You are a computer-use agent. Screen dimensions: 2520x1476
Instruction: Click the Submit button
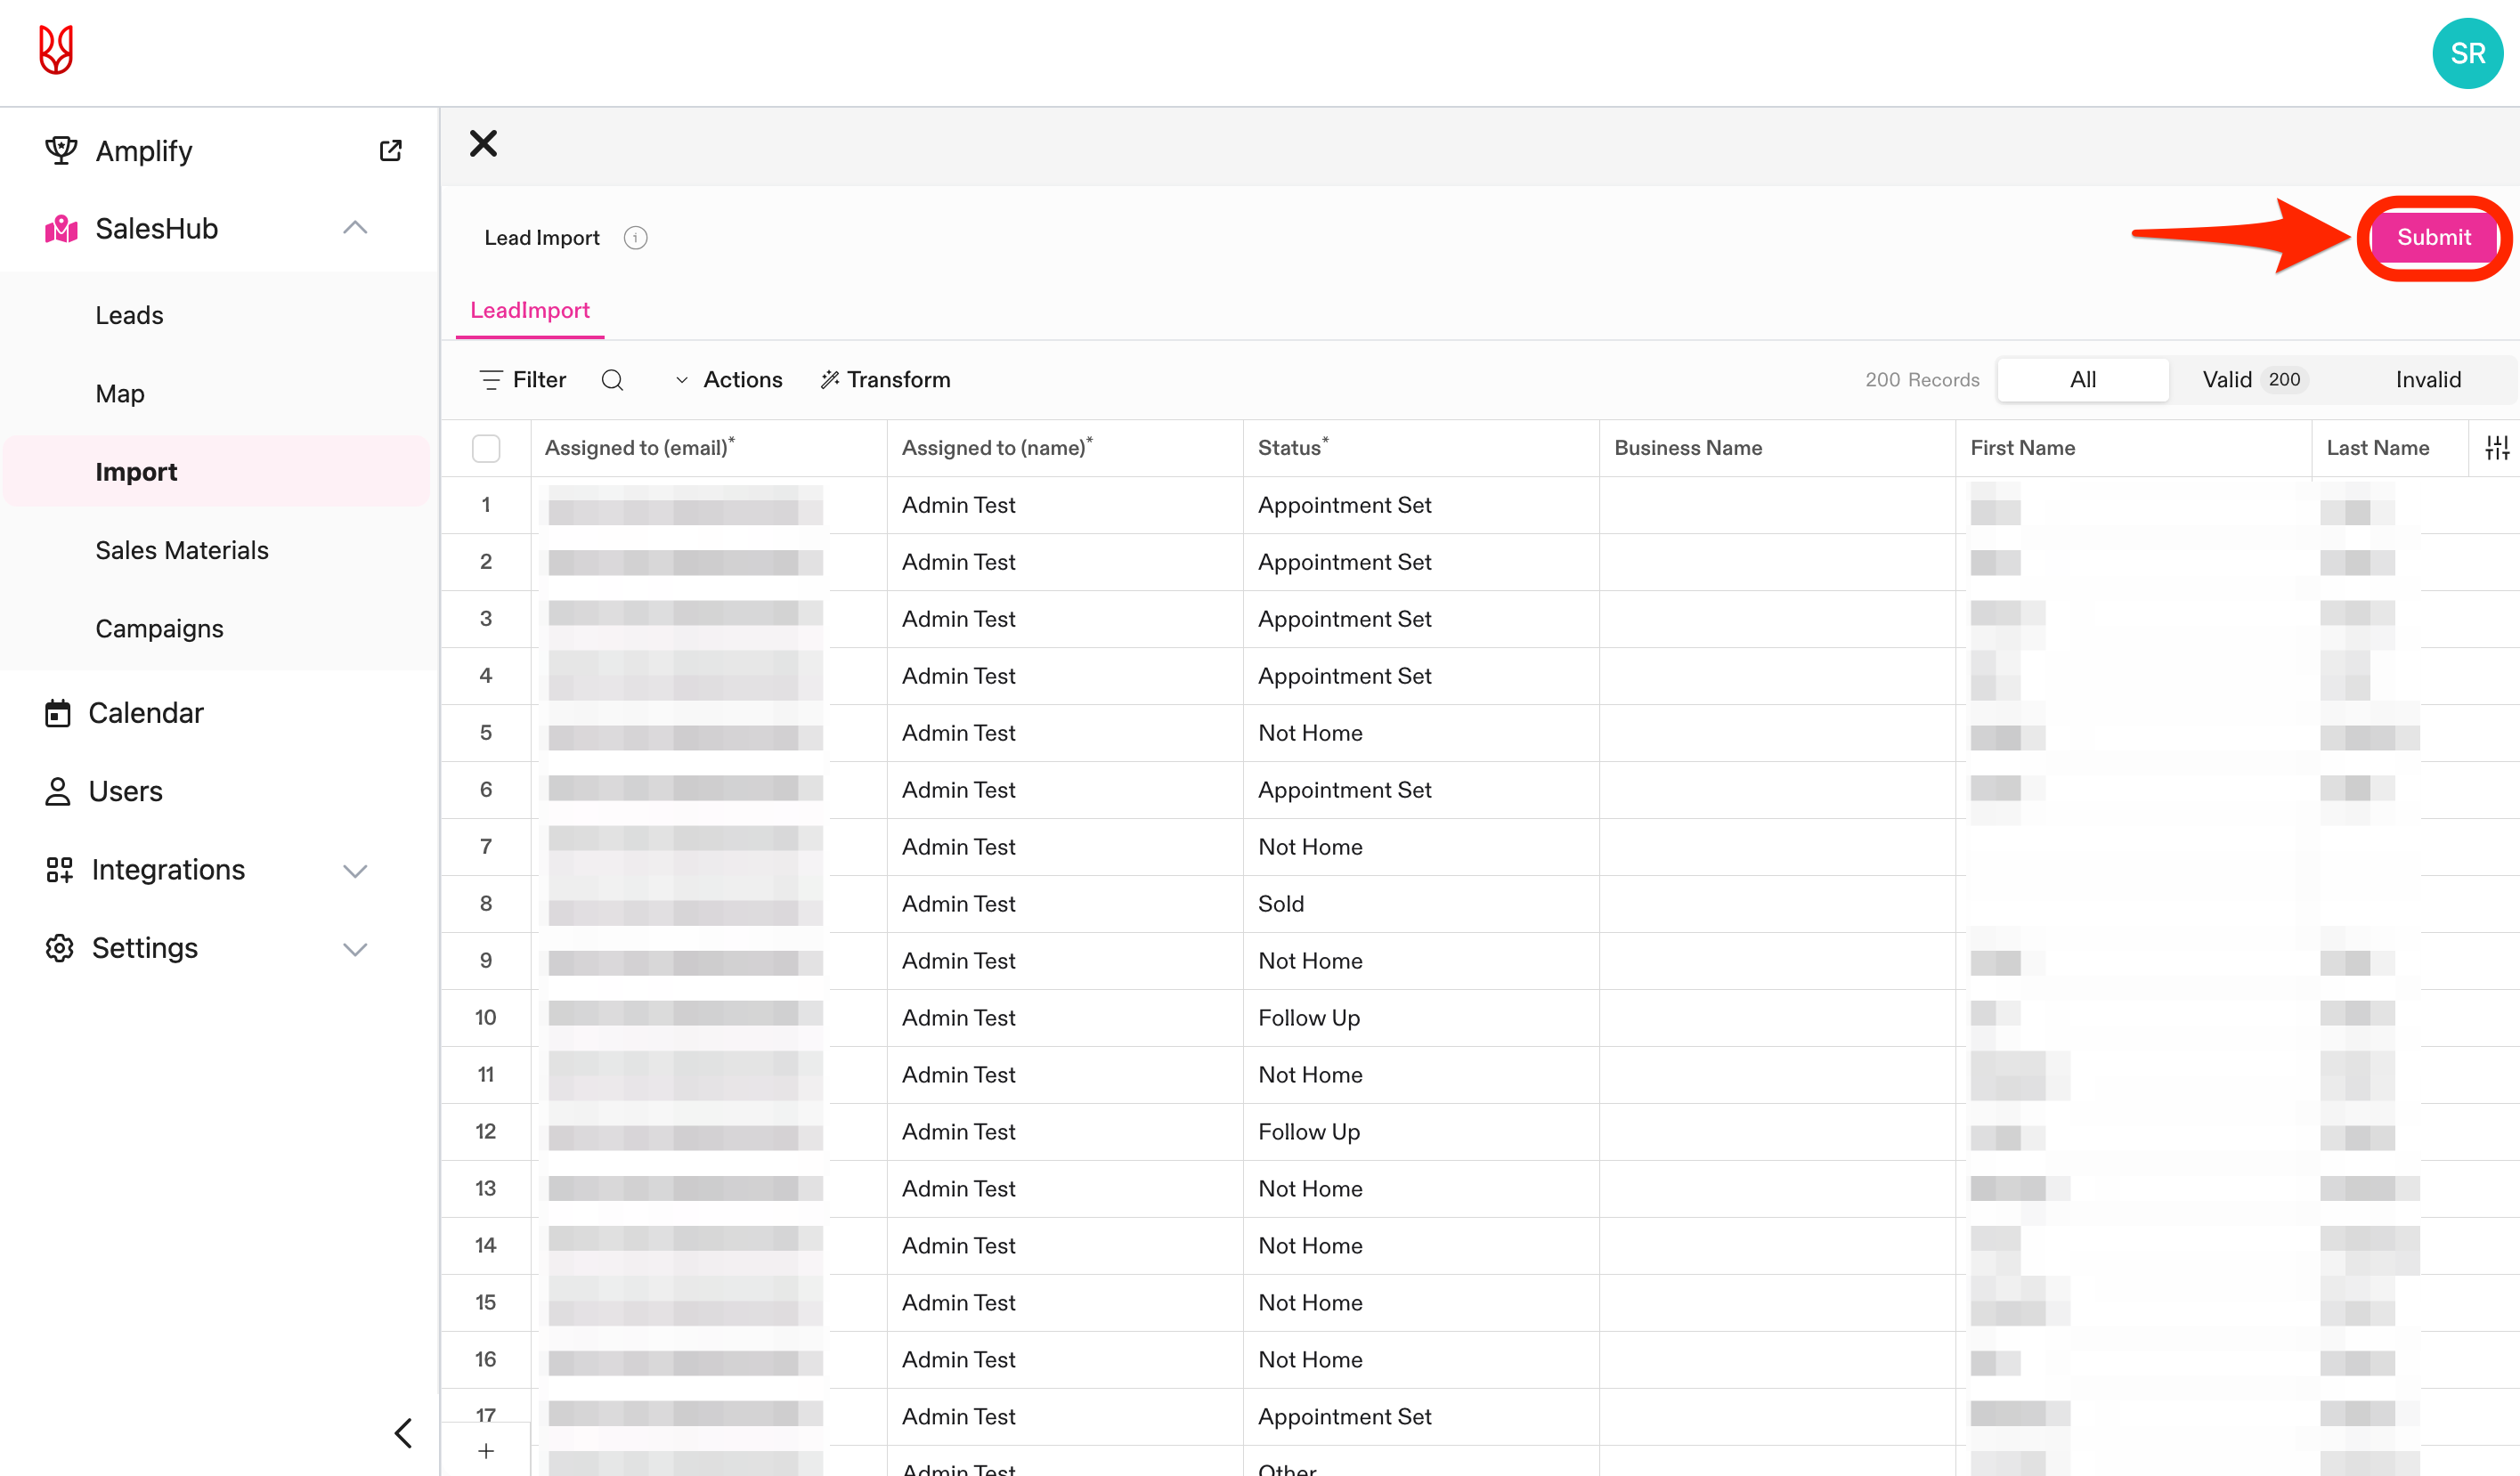pyautogui.click(x=2432, y=237)
